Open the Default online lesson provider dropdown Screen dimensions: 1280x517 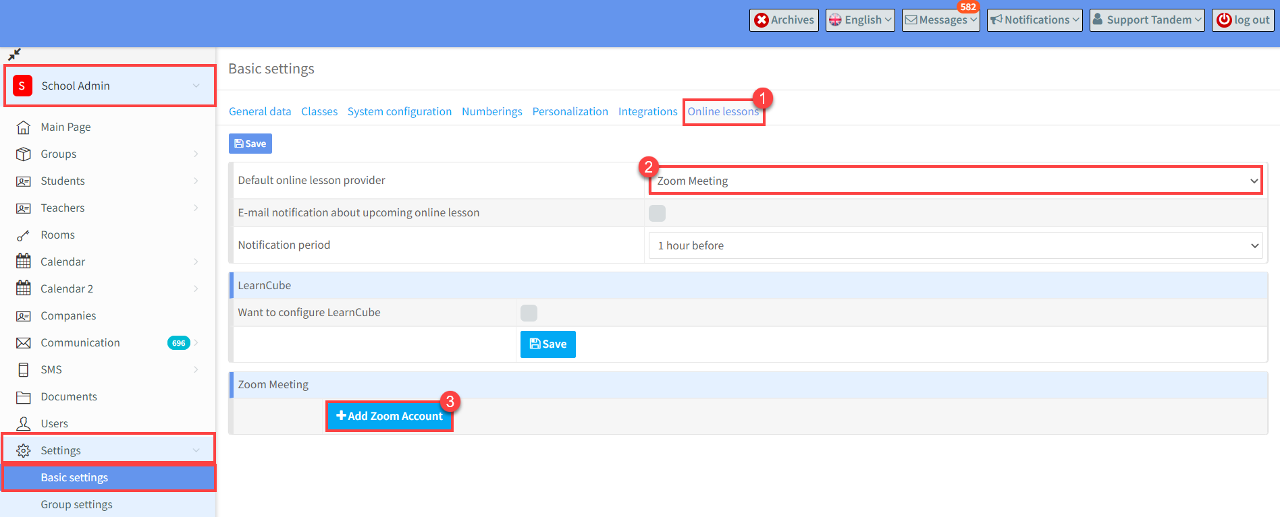[x=955, y=181]
